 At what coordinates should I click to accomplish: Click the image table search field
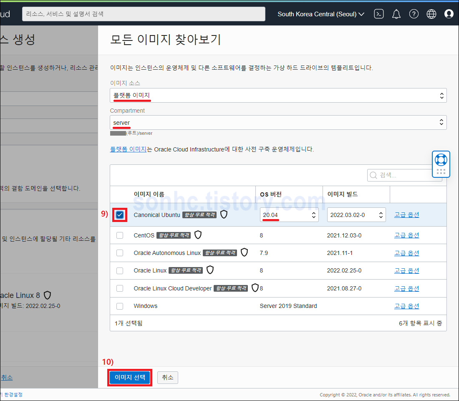coord(405,175)
